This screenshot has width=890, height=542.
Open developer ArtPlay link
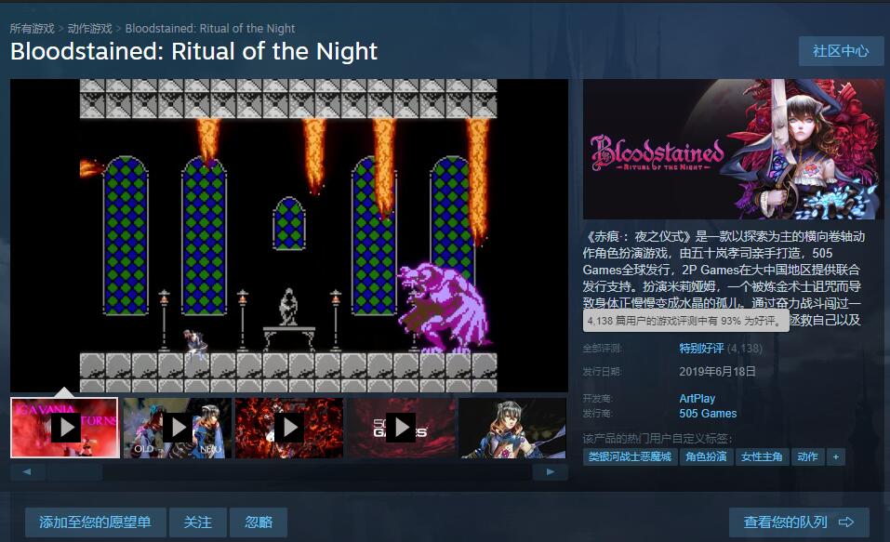click(697, 399)
